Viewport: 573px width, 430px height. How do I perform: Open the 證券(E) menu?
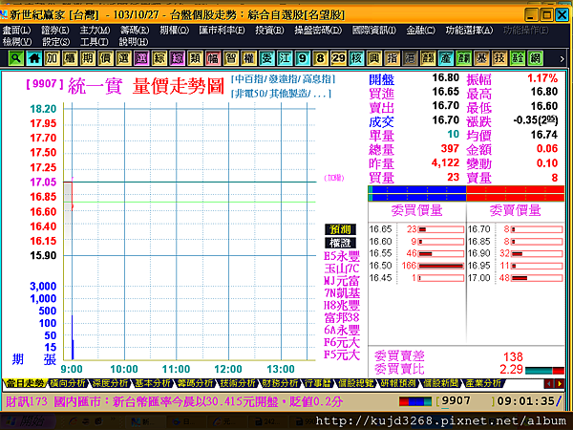pyautogui.click(x=55, y=31)
